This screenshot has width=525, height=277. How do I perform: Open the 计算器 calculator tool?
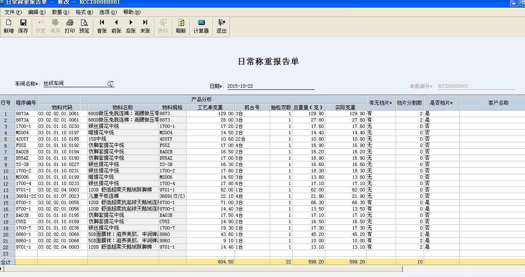(201, 26)
